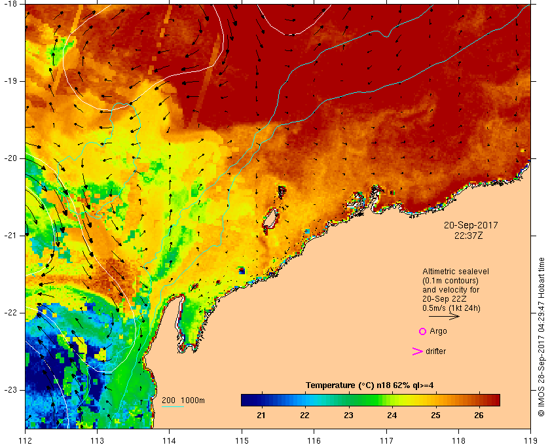Click the longitude label 119
This screenshot has width=550, height=445.
[x=530, y=440]
